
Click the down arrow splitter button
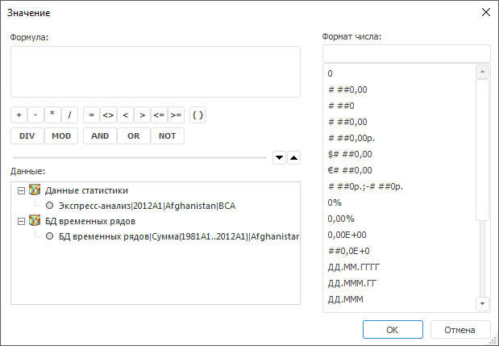pos(280,158)
